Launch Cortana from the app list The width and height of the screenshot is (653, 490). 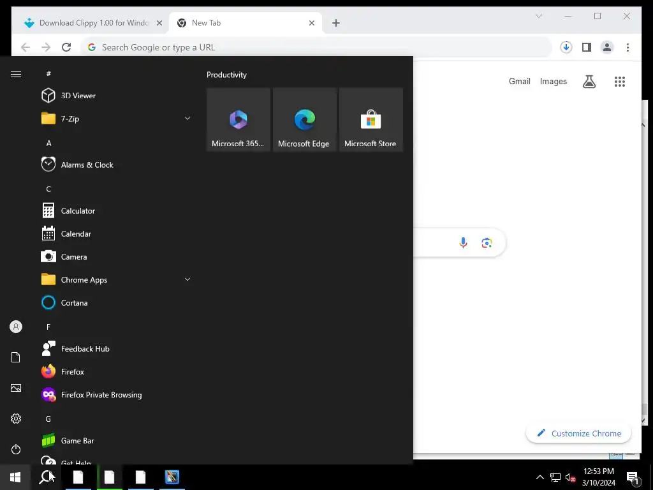tap(117, 302)
